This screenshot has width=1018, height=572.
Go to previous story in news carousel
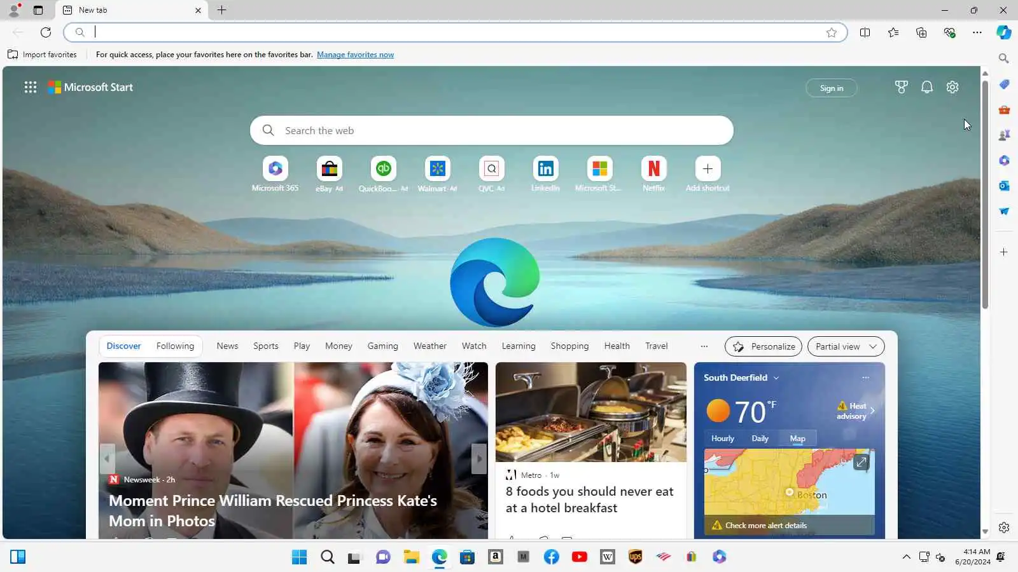pos(107,459)
